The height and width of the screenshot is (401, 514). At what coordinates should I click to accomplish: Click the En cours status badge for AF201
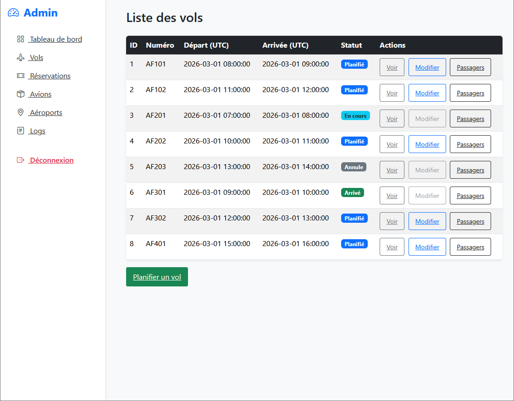(355, 115)
